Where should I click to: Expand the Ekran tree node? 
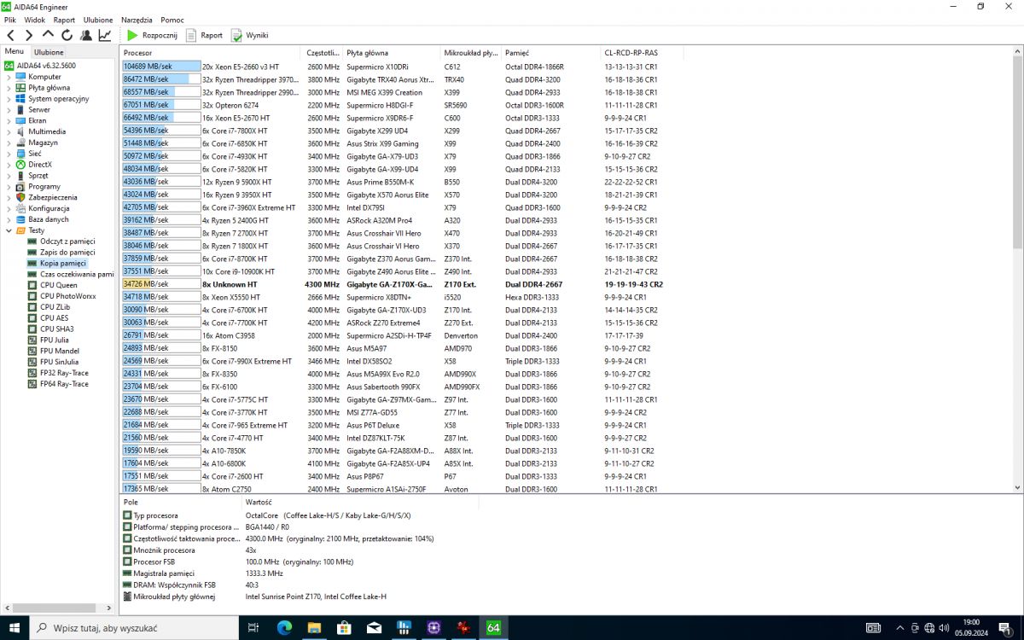point(9,120)
